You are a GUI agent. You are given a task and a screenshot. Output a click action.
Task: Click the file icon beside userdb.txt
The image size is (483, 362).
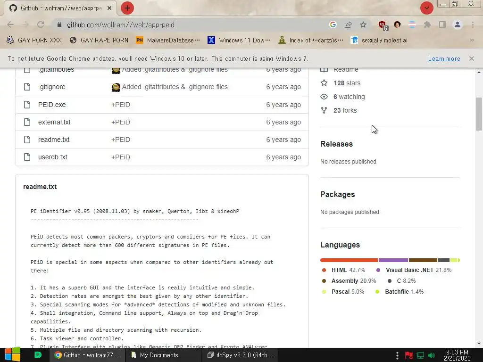point(27,157)
